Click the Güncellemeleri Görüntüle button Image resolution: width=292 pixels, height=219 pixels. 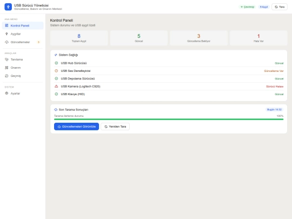(x=77, y=127)
